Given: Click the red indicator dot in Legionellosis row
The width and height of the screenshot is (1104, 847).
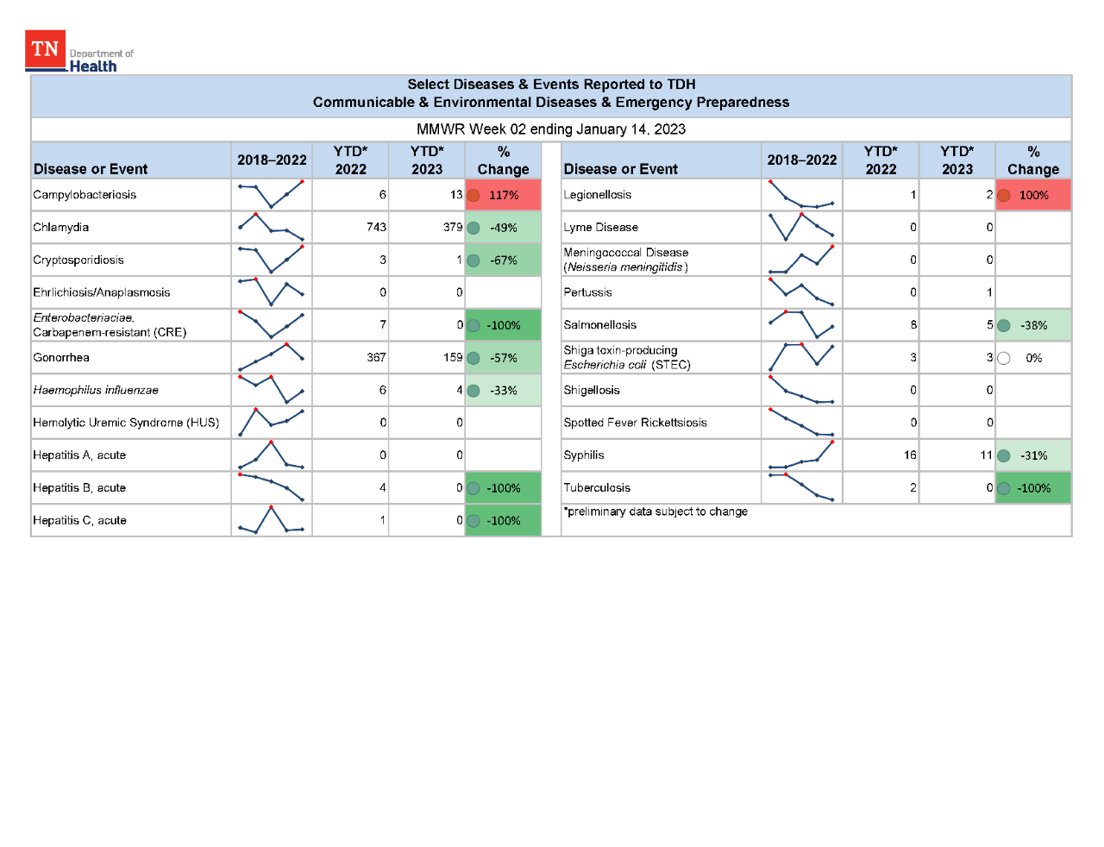Looking at the screenshot, I should tap(1004, 195).
